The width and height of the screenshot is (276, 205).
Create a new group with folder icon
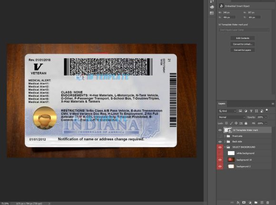pos(256,203)
